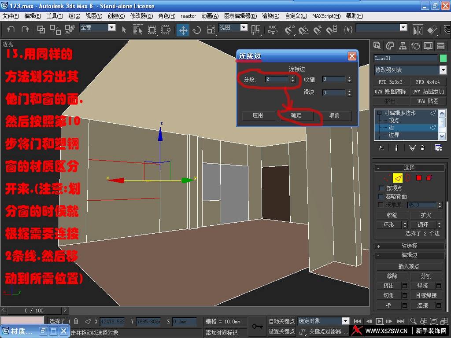This screenshot has height=338, width=451.
Task: Click the Undo arrow in main toolbar
Action: tap(11, 29)
